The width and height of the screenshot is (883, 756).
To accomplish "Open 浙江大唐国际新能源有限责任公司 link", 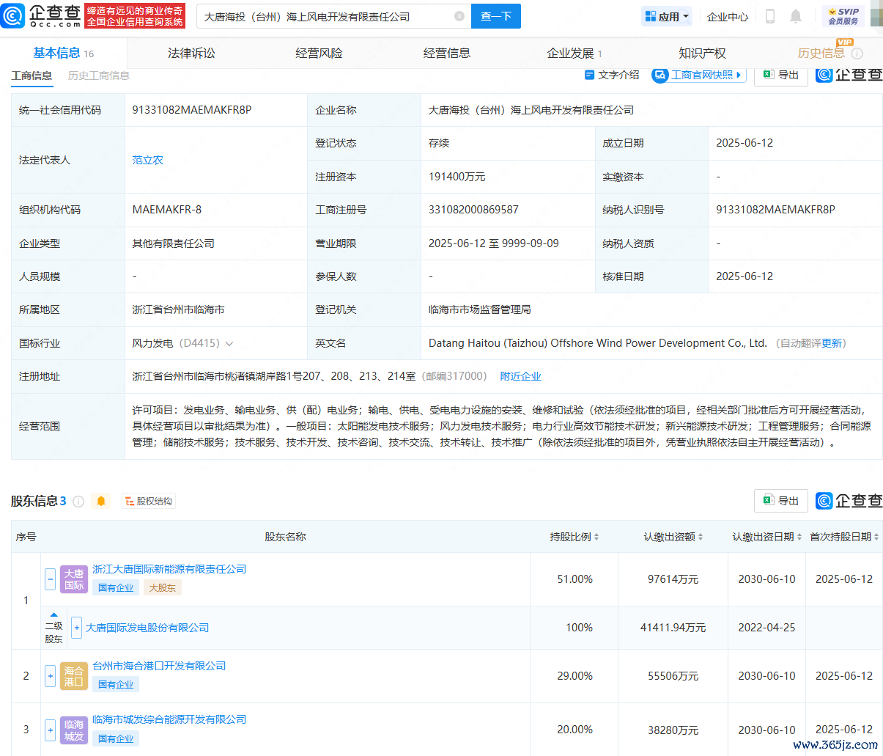I will click(x=169, y=569).
